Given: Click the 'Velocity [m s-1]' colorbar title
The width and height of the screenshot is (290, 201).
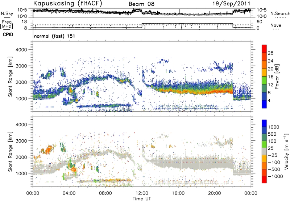Looking at the screenshot, I should [286, 151].
